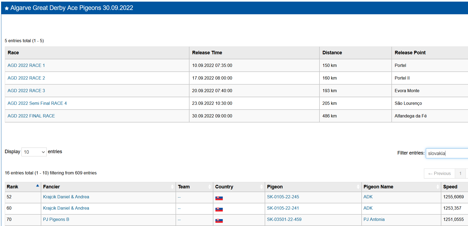Open PJ Antonia pigeon name link
Viewport: 468px width, 226px height.
pos(374,219)
